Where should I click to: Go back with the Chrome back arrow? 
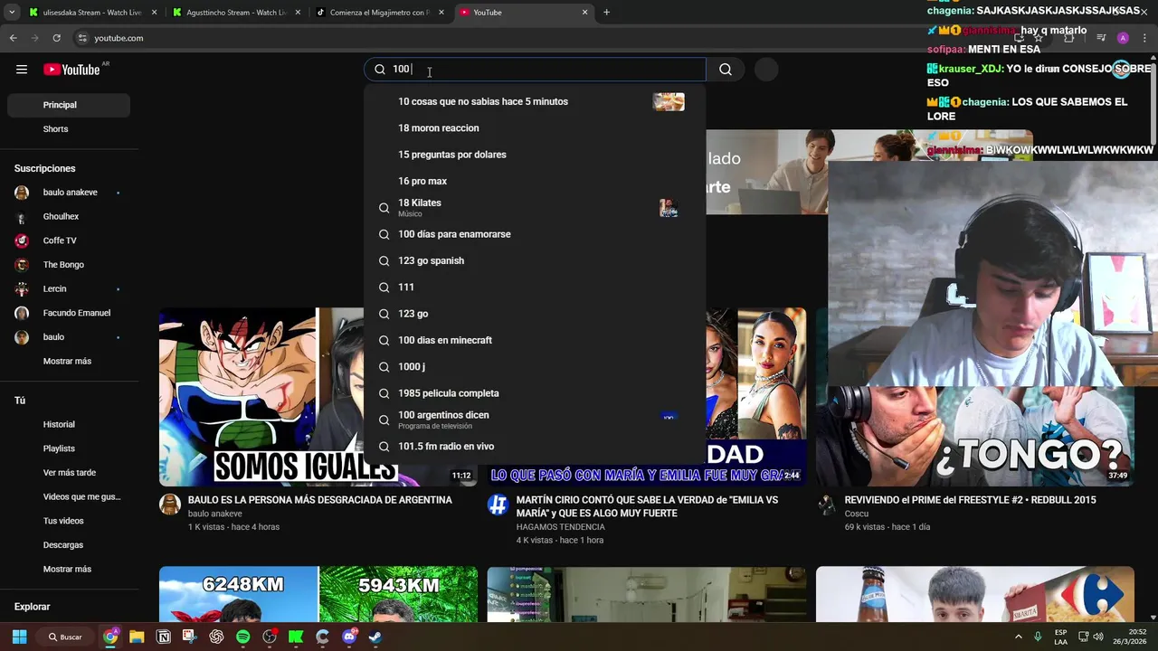pos(13,38)
